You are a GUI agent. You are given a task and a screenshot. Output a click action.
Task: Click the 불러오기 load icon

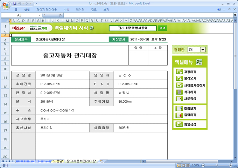pyautogui.click(x=179, y=78)
